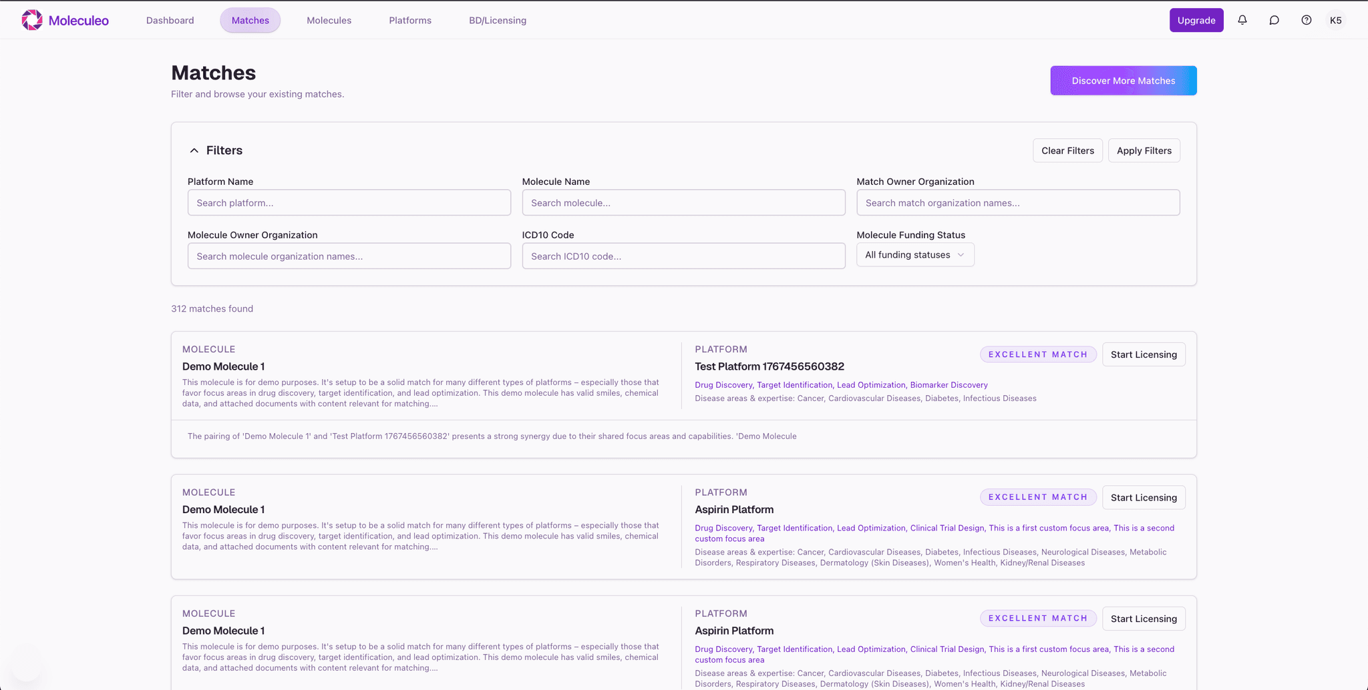Expand the Molecule Funding Status selector
The height and width of the screenshot is (690, 1368).
[914, 254]
